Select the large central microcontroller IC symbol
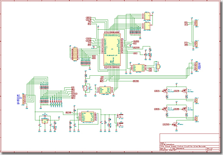223x155 pixels. pyautogui.click(x=112, y=50)
